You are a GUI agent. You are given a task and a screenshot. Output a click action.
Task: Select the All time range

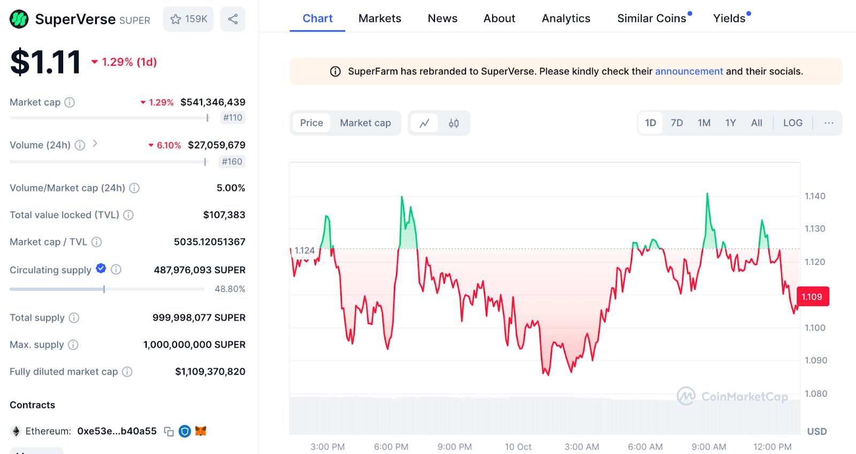click(756, 123)
